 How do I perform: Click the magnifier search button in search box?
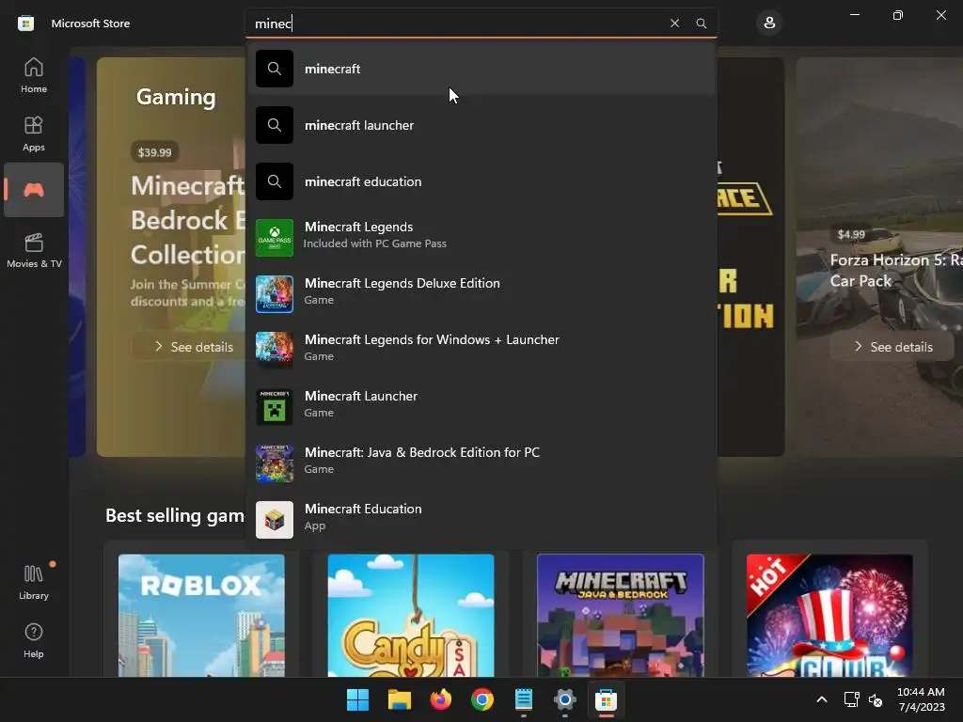701,24
